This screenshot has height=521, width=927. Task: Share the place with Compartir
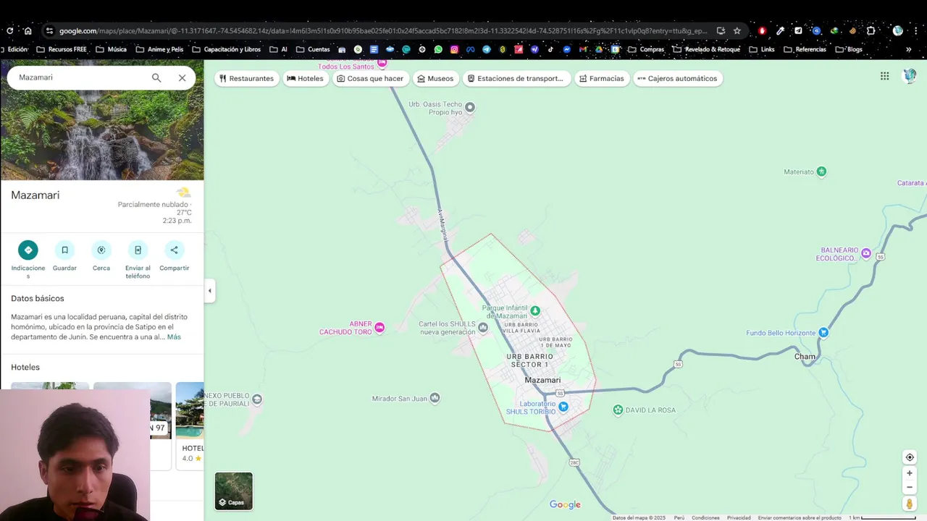click(174, 250)
